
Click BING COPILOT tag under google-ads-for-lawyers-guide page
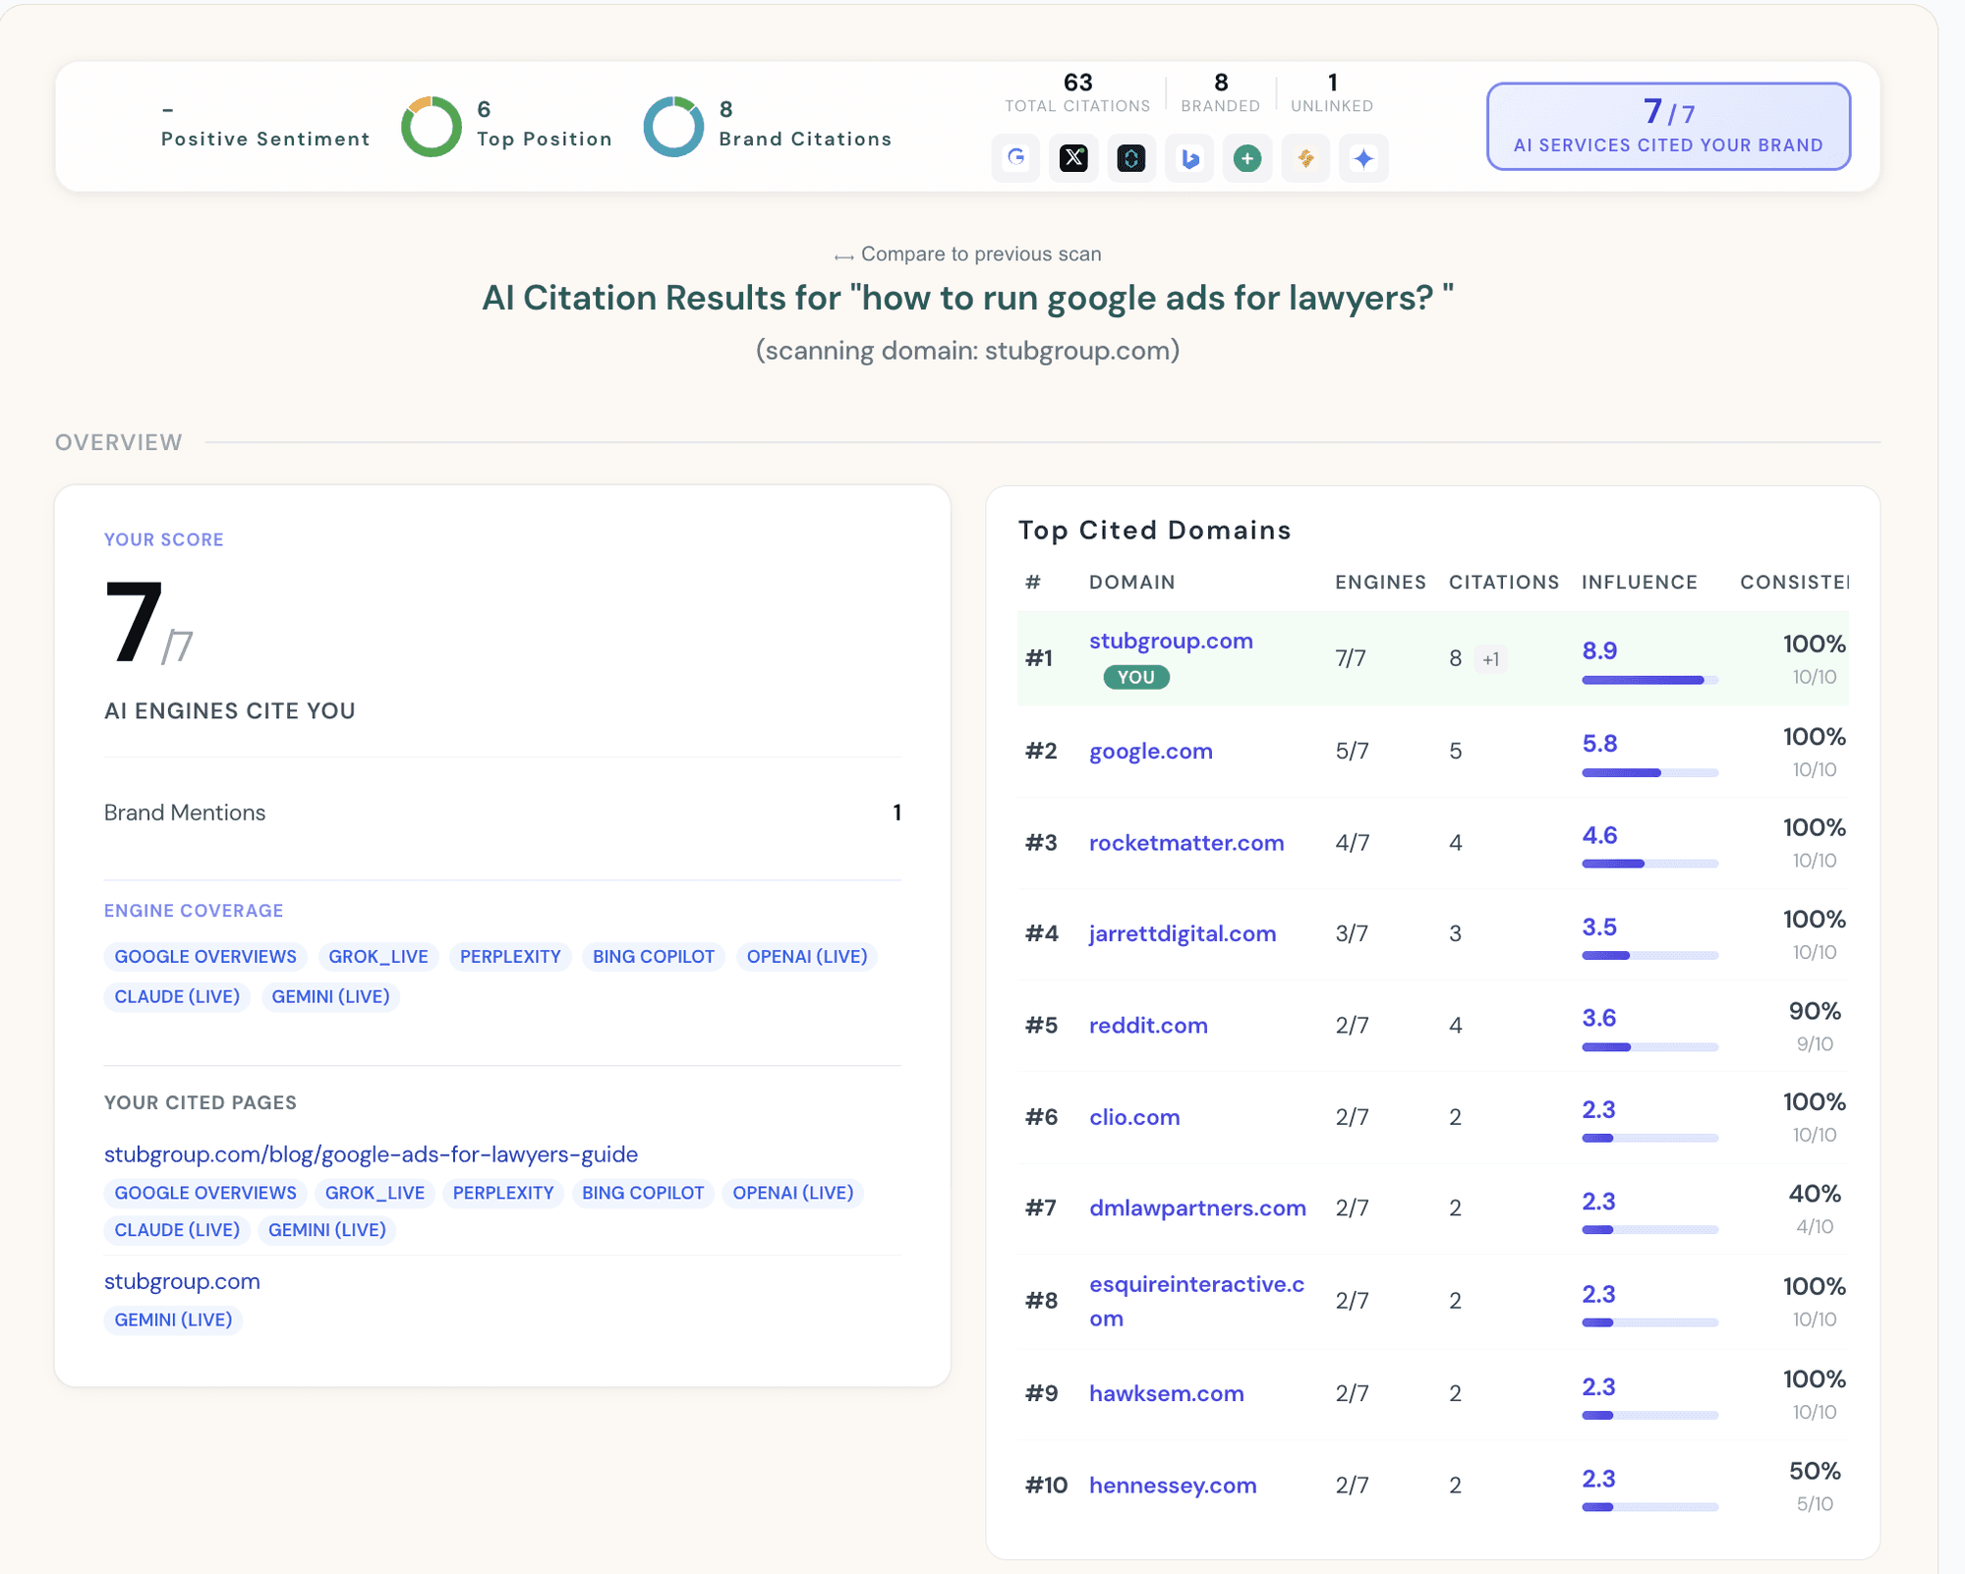coord(643,1193)
